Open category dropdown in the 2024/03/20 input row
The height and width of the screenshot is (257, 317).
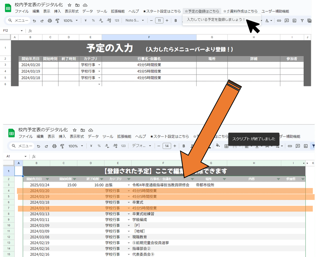[x=99, y=65]
